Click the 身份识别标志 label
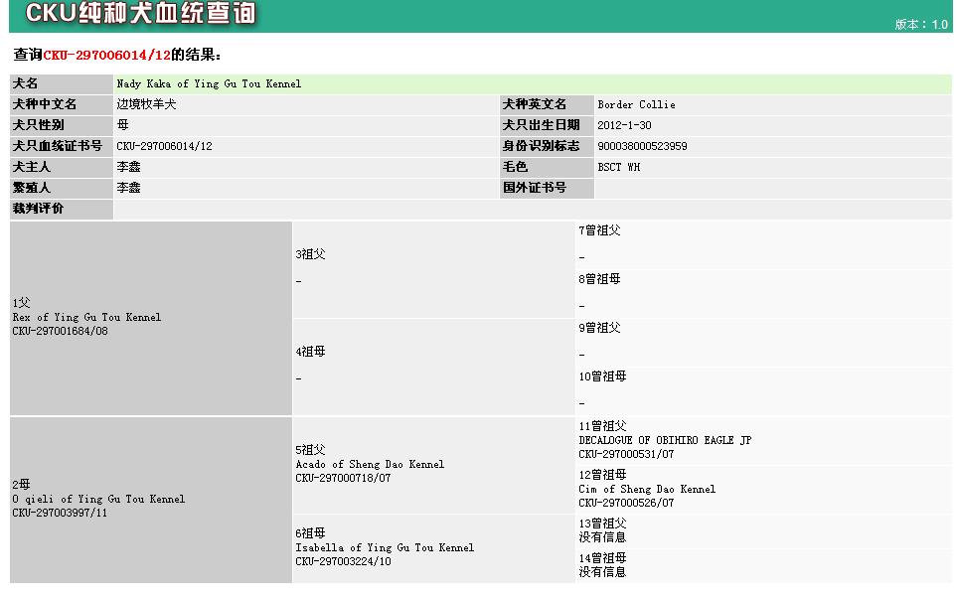The height and width of the screenshot is (598, 957). pyautogui.click(x=541, y=146)
